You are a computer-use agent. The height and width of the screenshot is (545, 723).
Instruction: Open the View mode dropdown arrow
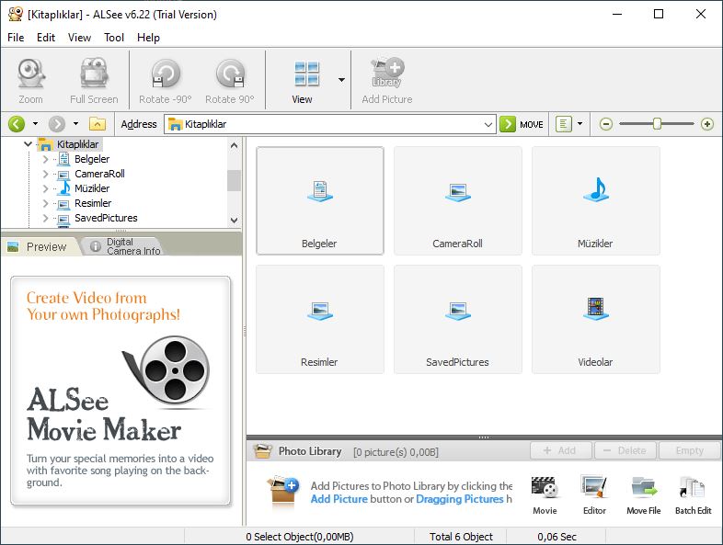pyautogui.click(x=341, y=80)
